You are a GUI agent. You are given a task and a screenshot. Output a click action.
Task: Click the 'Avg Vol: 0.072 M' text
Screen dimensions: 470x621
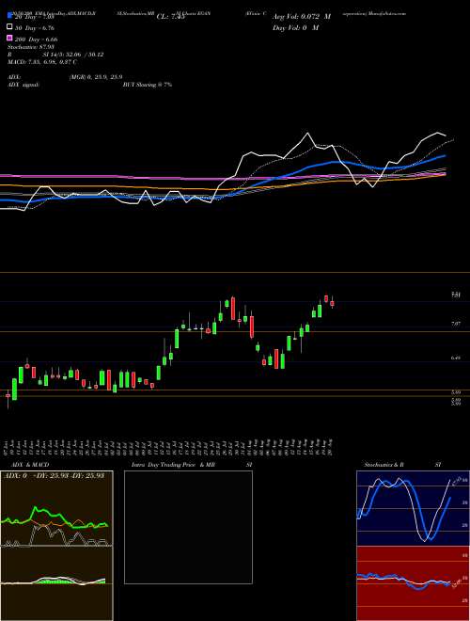302,17
